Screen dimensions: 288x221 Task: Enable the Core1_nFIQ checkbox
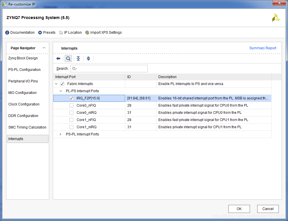(x=71, y=120)
